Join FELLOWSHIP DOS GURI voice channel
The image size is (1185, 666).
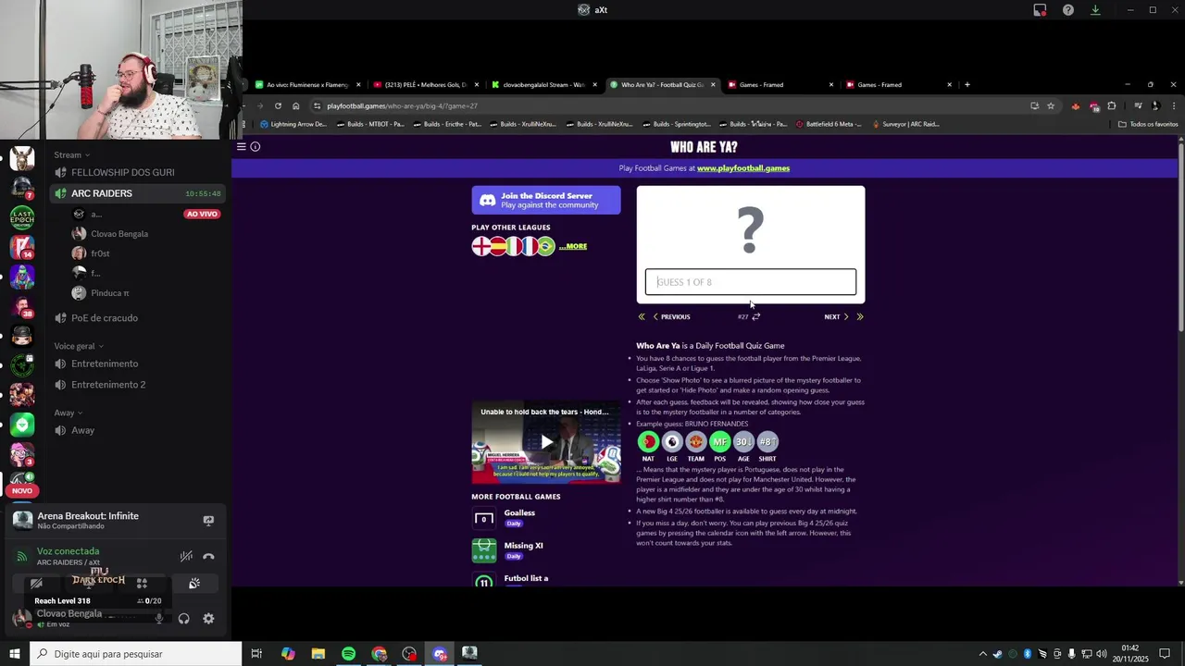coord(137,173)
